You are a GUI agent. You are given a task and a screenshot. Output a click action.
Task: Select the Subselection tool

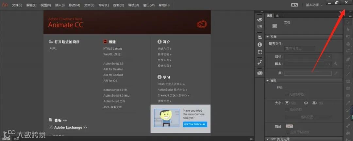(348, 29)
